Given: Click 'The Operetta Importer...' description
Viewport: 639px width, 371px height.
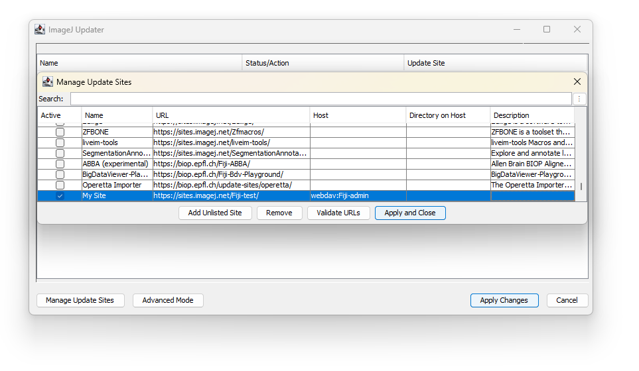Looking at the screenshot, I should tap(533, 185).
